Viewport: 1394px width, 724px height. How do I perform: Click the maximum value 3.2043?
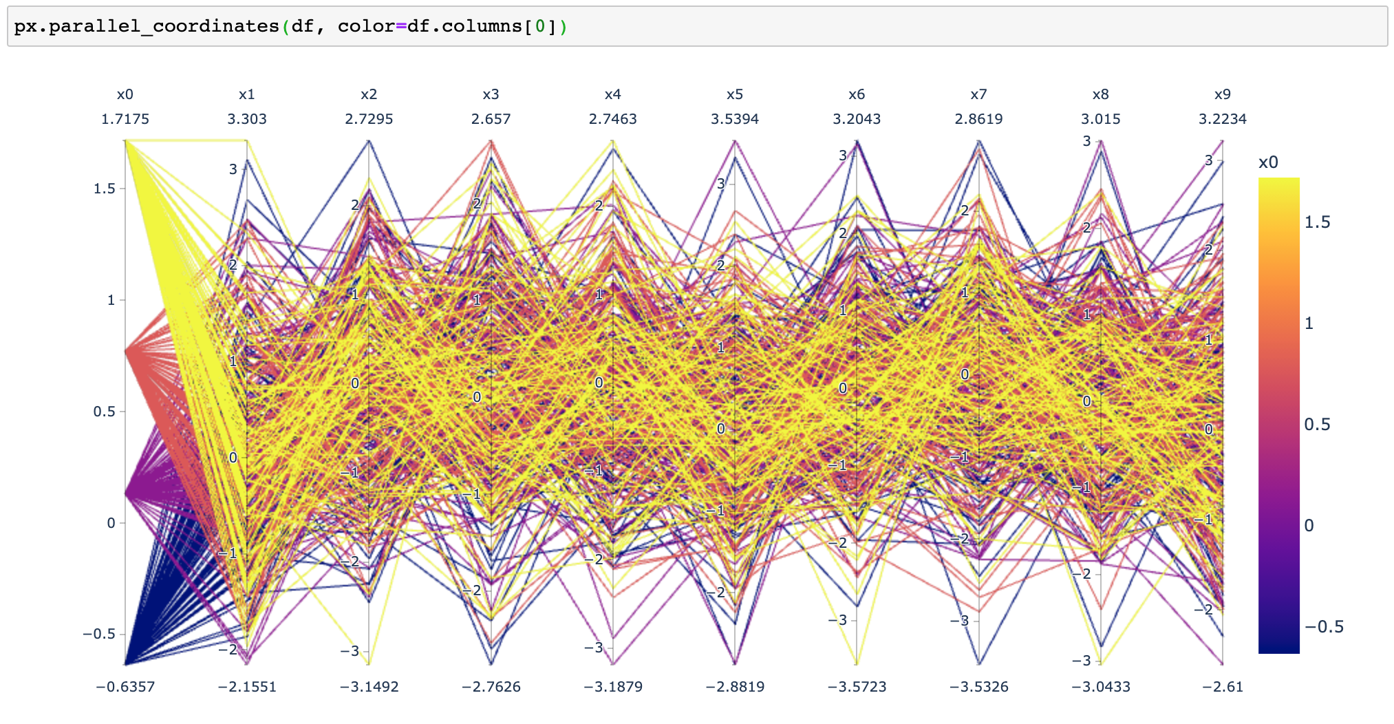click(857, 119)
